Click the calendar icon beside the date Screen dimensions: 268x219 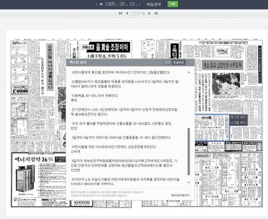click(101, 4)
